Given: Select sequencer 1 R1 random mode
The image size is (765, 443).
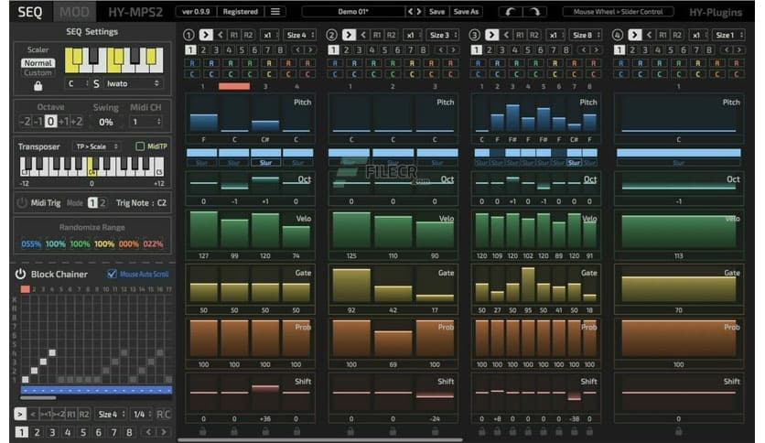Looking at the screenshot, I should click(234, 35).
